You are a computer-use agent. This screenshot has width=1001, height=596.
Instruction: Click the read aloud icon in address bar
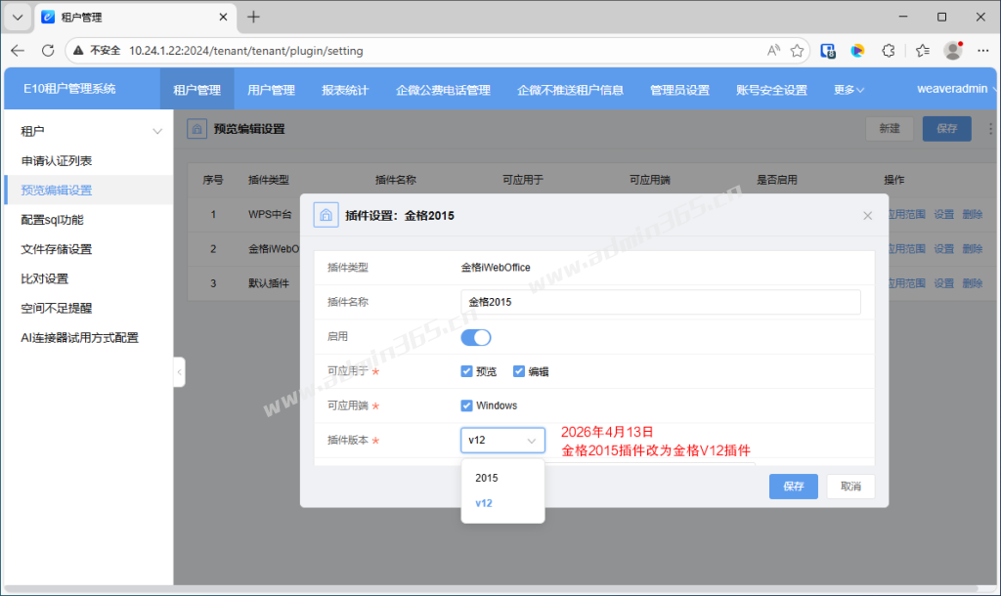tap(773, 51)
